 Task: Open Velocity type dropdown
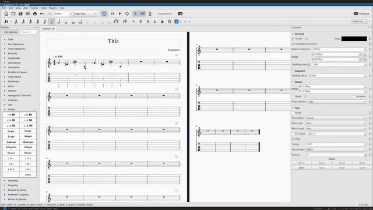point(336,149)
